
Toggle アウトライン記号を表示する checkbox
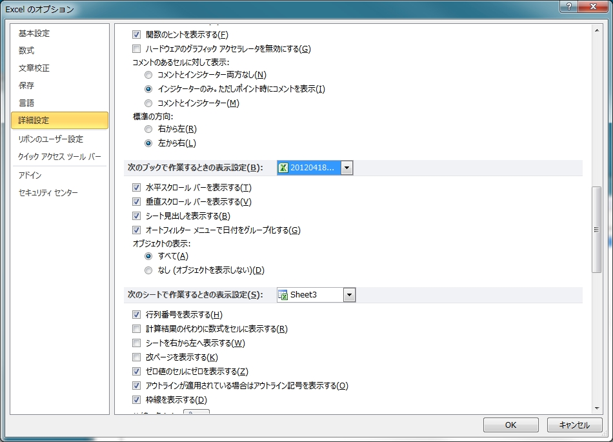[136, 386]
